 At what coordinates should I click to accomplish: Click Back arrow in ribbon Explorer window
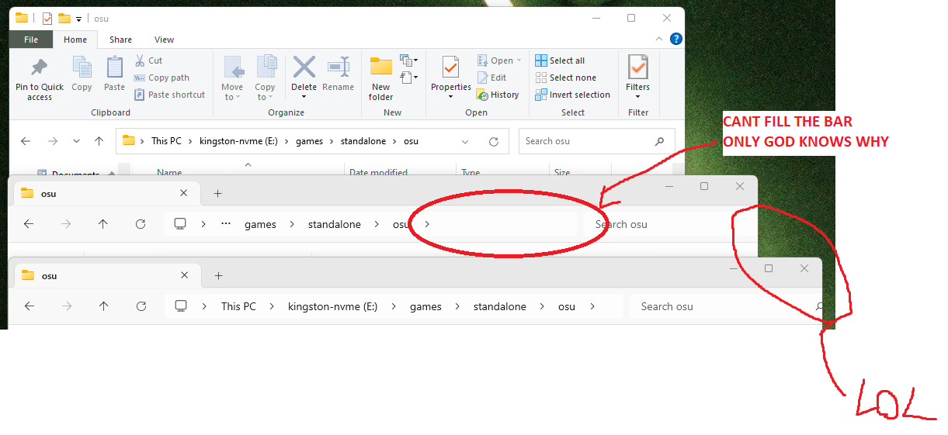26,141
